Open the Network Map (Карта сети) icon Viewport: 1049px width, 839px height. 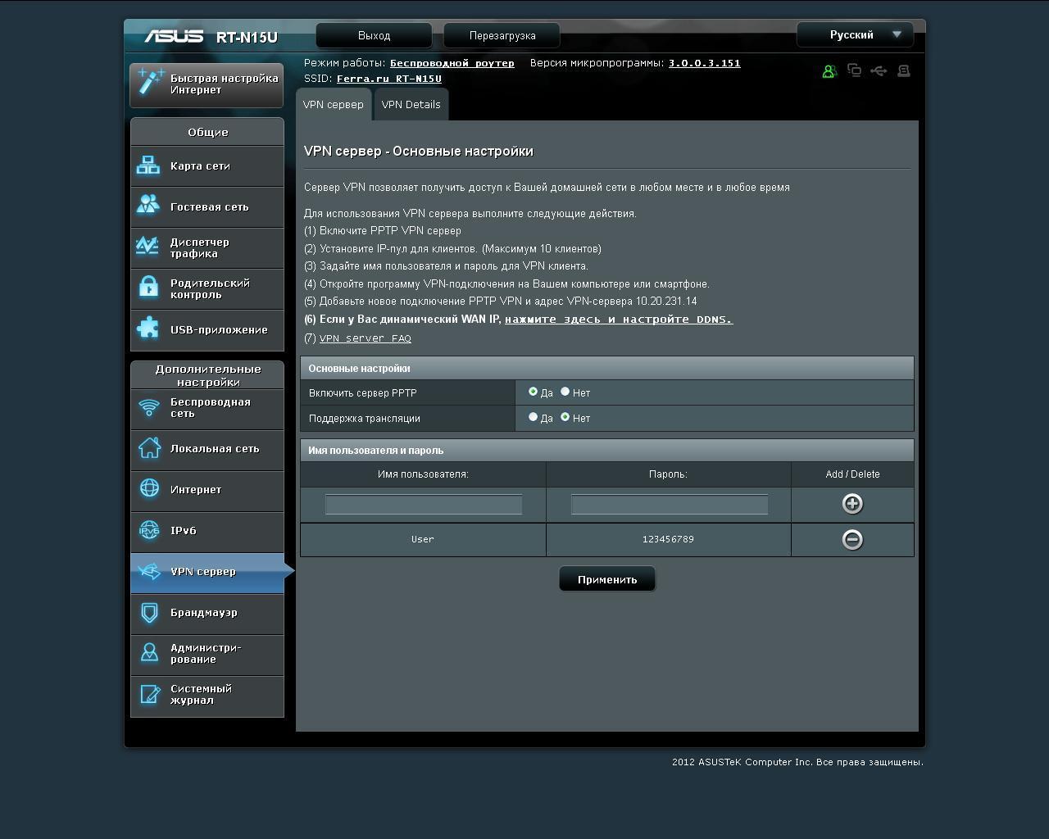pos(148,166)
